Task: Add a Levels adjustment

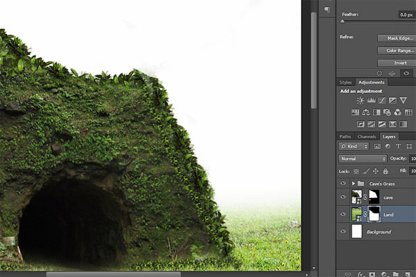Action: click(x=371, y=100)
